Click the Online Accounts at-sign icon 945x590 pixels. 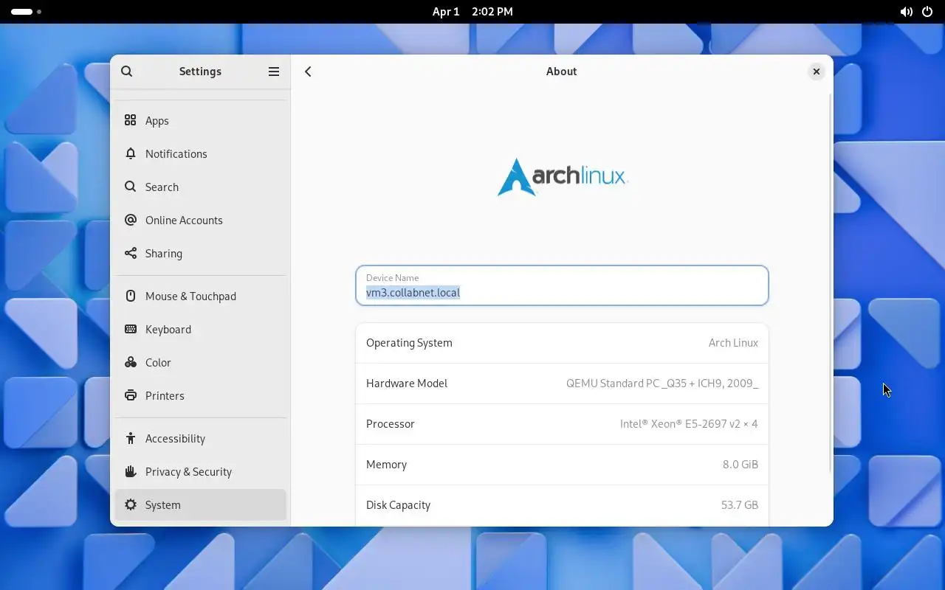pyautogui.click(x=131, y=220)
